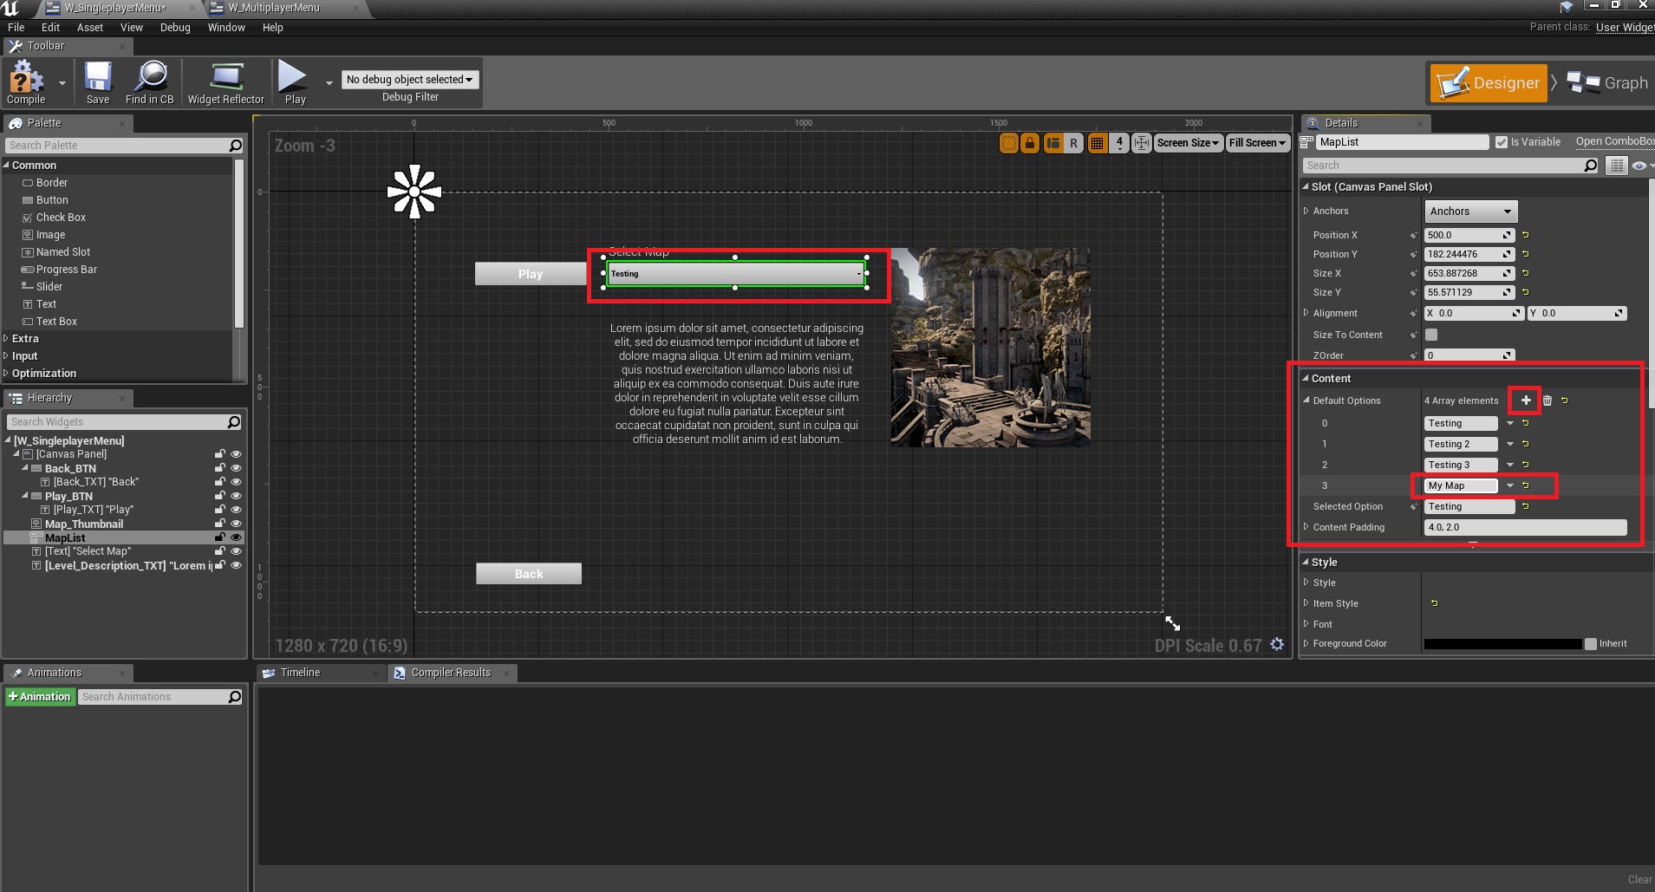Add a new Default Options array element
Screen dimensions: 1655x892
(x=1525, y=400)
